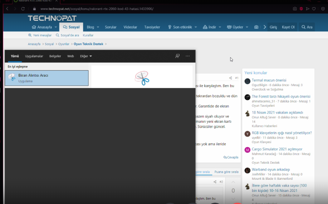
Task: Go back with the browser back arrow
Action: click(x=7, y=9)
